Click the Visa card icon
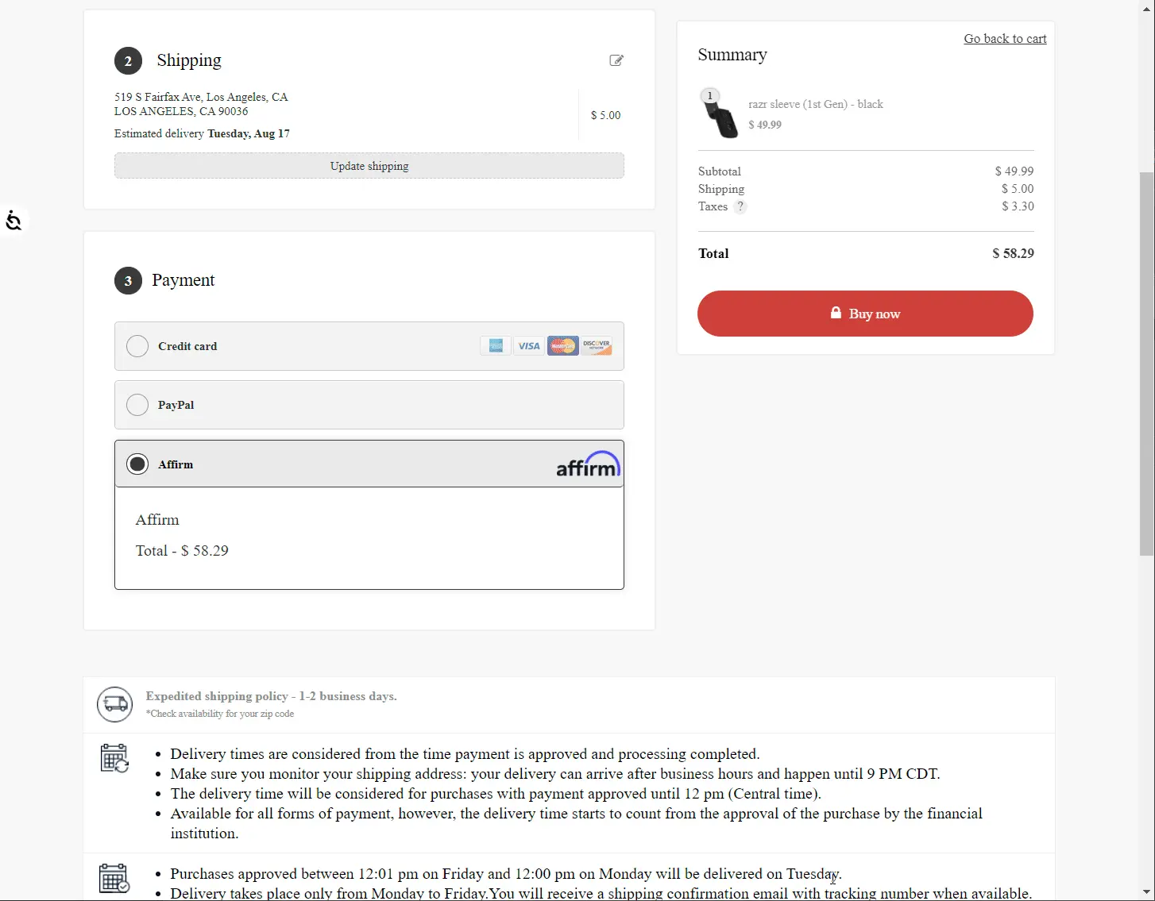This screenshot has width=1155, height=901. point(529,346)
